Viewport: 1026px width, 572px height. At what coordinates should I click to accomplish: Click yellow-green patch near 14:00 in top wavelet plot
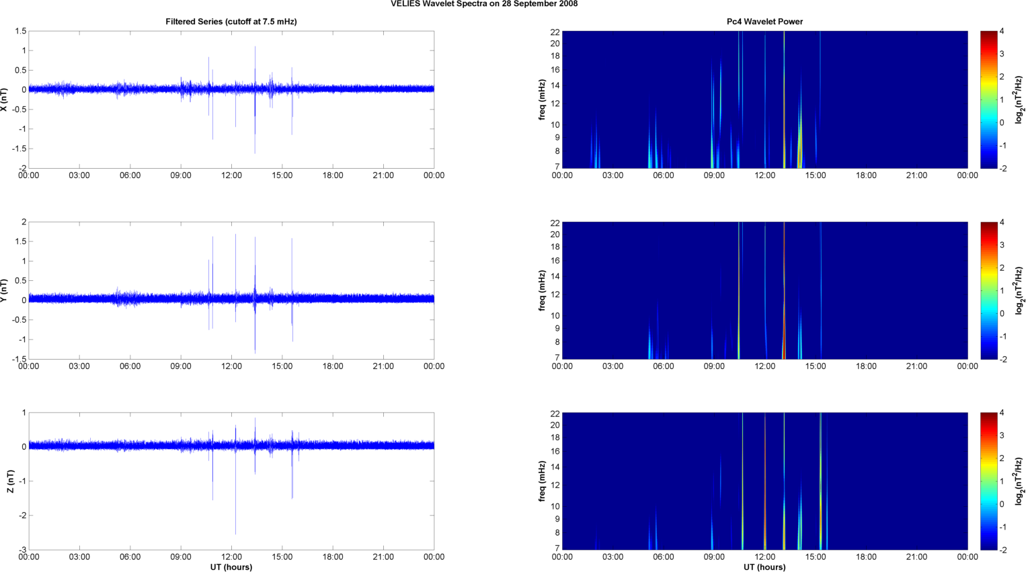point(799,145)
